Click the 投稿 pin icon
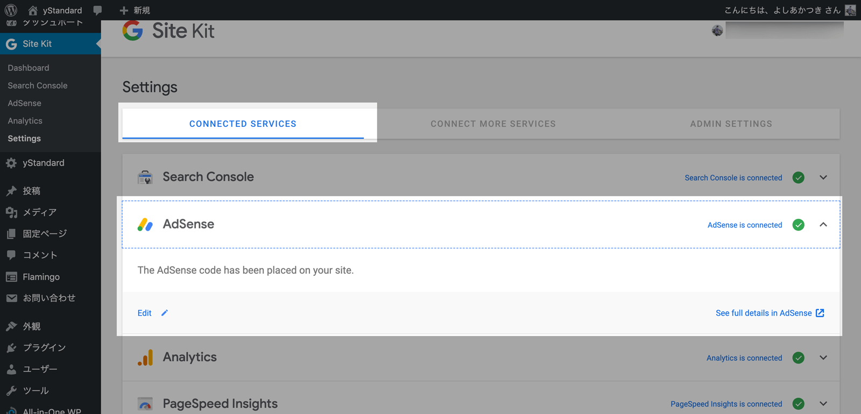Screen dimensions: 861x414 pos(11,191)
